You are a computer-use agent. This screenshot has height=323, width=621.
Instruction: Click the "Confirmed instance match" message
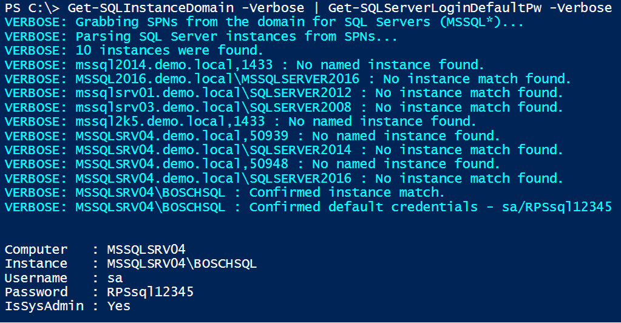[347, 192]
